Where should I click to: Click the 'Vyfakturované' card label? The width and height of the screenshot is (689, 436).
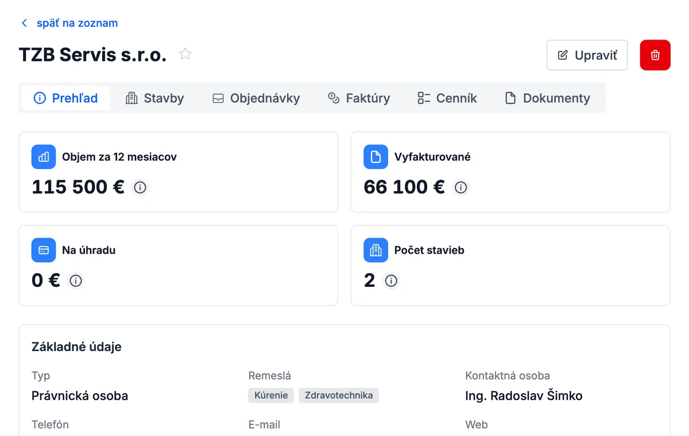[x=432, y=157]
